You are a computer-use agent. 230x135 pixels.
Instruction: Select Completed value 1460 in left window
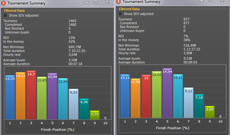click(x=72, y=25)
